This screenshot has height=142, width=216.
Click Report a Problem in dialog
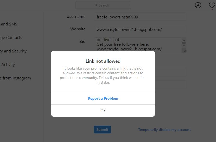point(103,98)
